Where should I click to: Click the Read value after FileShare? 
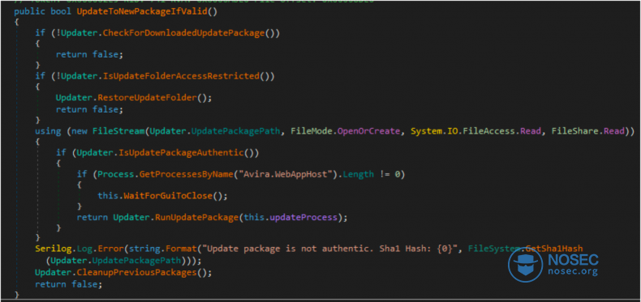[614, 131]
